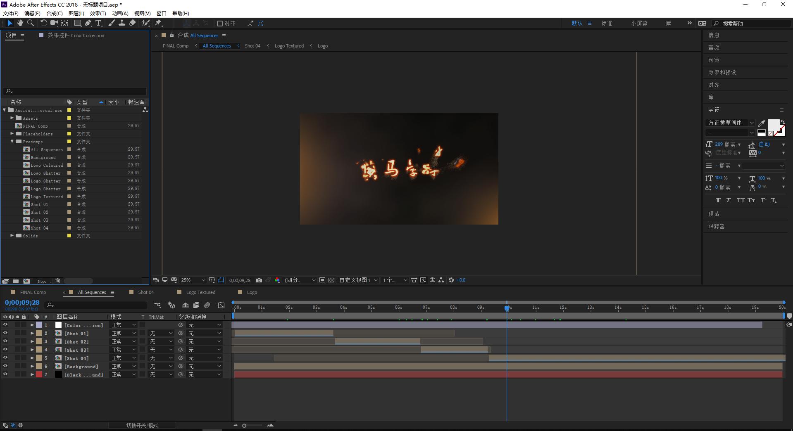This screenshot has height=431, width=793.
Task: Hide the Shot 01 layer
Action: (x=5, y=334)
